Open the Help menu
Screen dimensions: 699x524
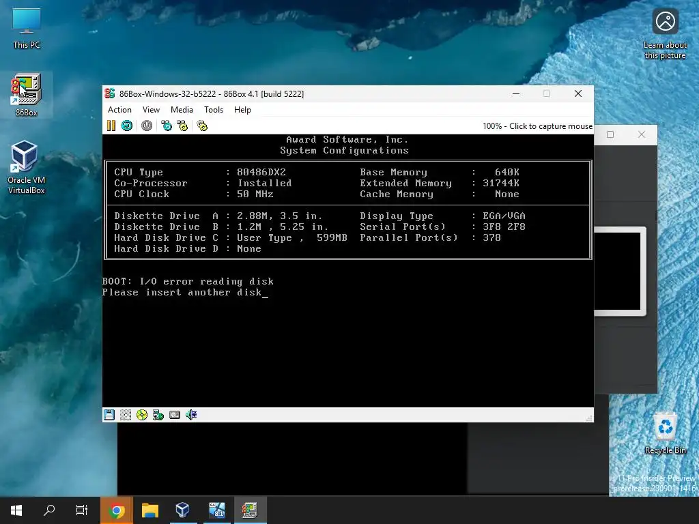tap(242, 110)
